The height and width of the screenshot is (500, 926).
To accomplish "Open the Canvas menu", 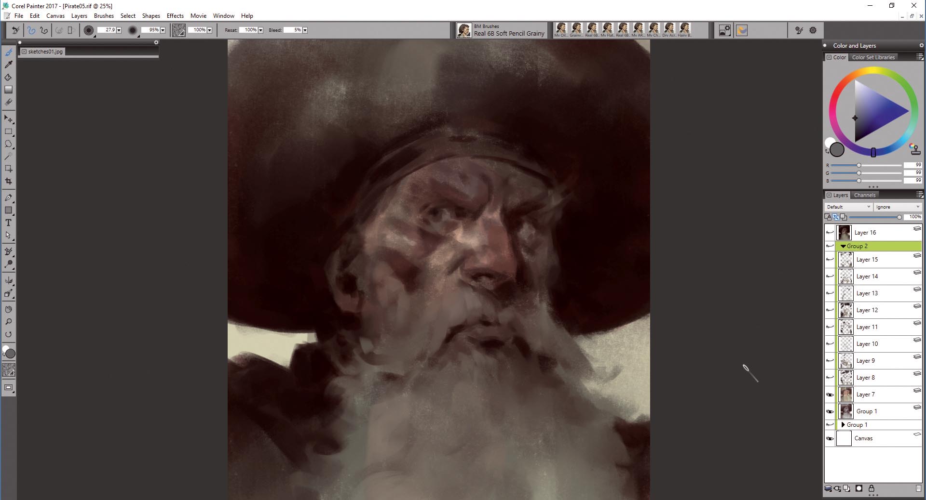I will point(55,16).
